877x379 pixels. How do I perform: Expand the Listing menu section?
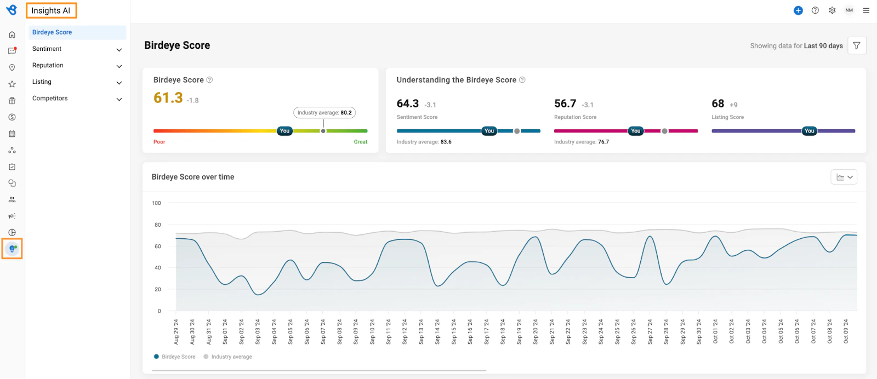[x=77, y=82]
